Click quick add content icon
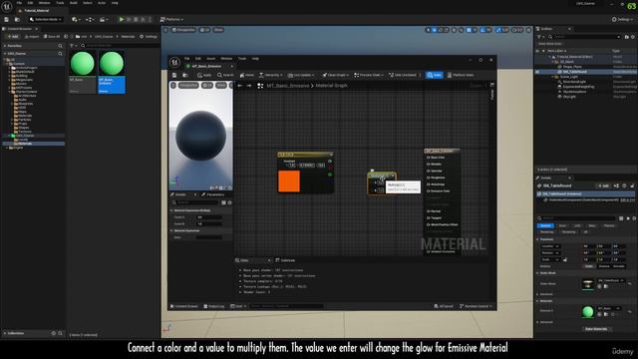Image resolution: width=638 pixels, height=359 pixels. tap(76, 20)
